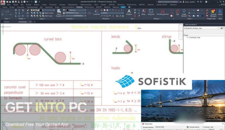Click the sign-in Вход в службы button
This screenshot has height=130, width=225.
tap(189, 2)
